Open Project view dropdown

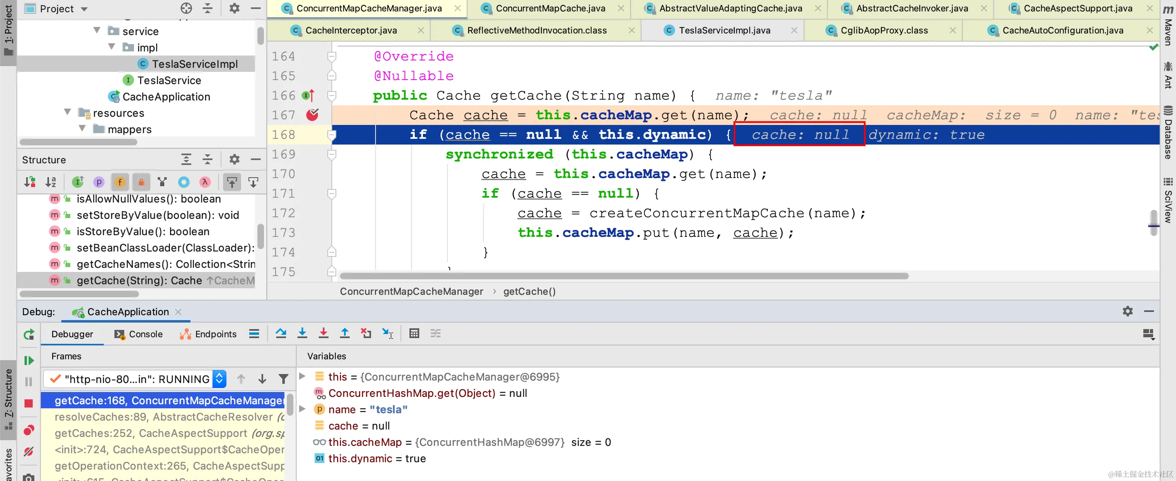click(84, 9)
